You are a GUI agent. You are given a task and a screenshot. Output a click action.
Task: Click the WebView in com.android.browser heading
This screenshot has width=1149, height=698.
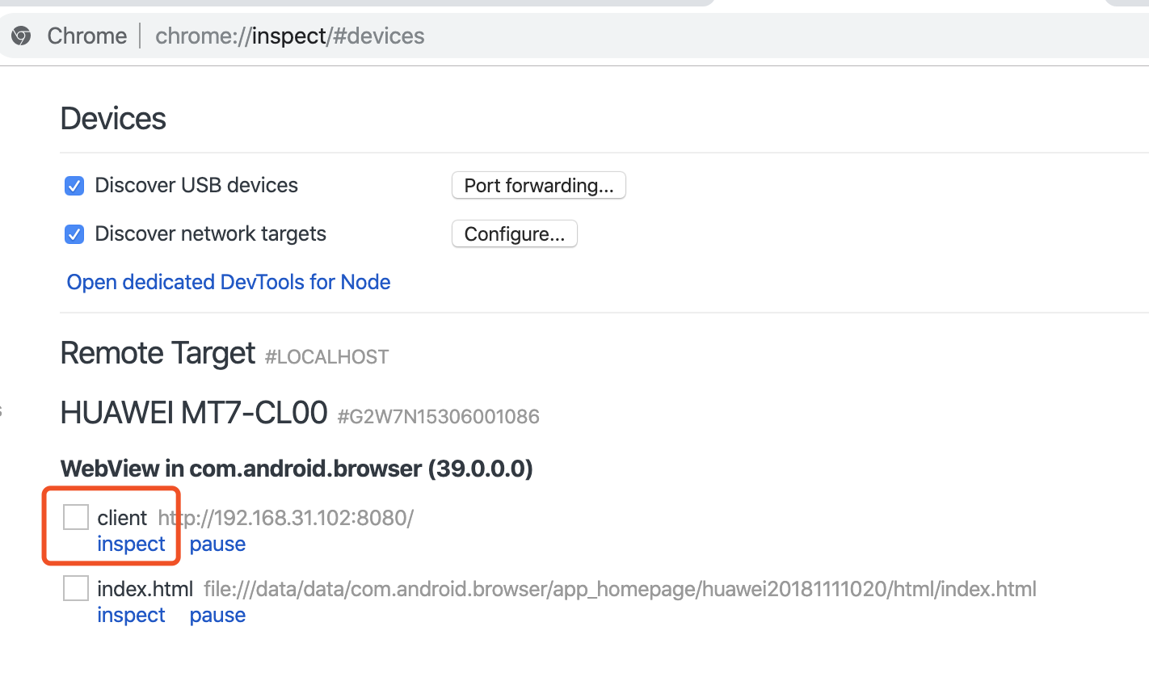[x=297, y=469]
